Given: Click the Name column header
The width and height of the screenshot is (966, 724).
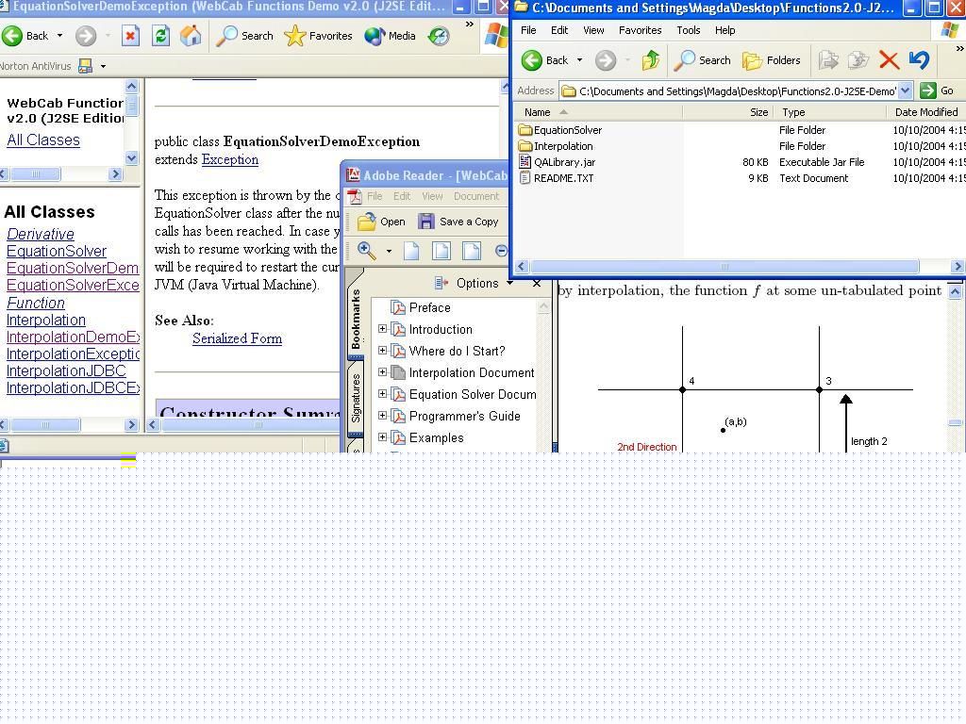Looking at the screenshot, I should coord(537,111).
